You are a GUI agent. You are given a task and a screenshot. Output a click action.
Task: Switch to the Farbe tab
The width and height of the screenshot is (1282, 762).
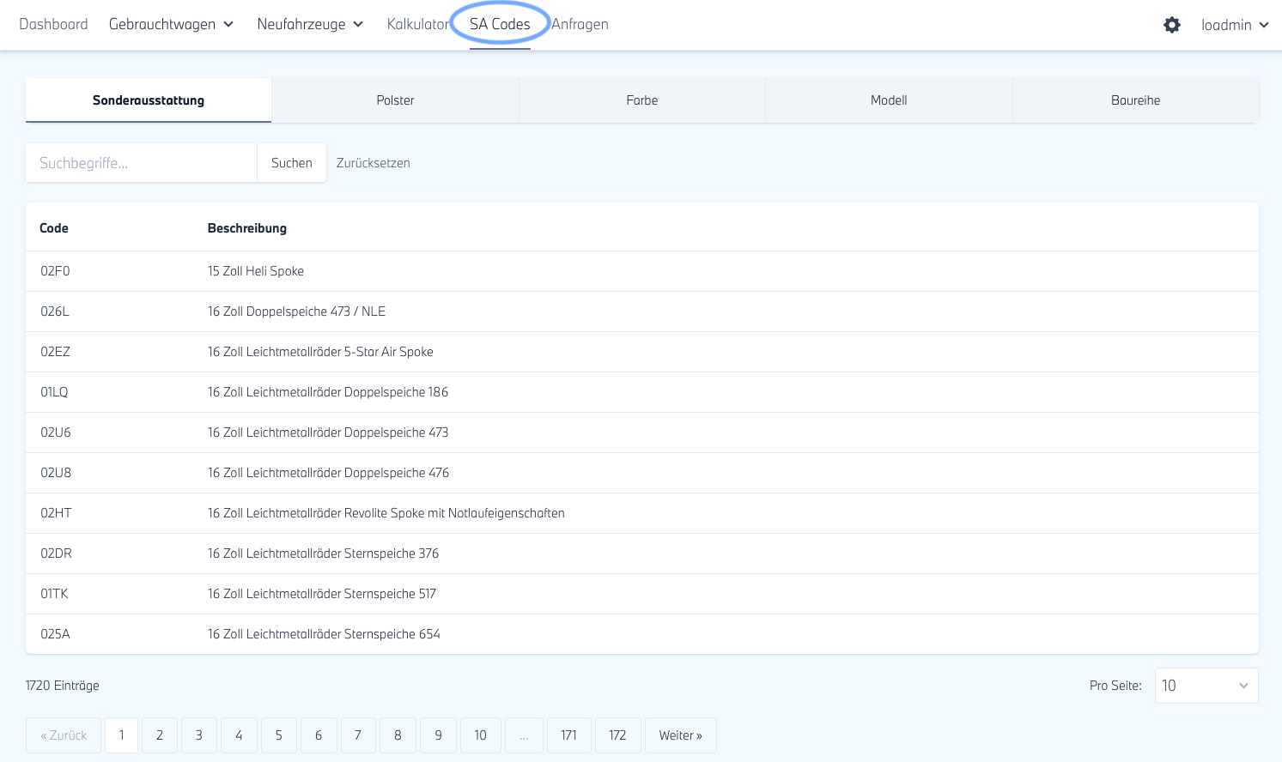tap(641, 100)
